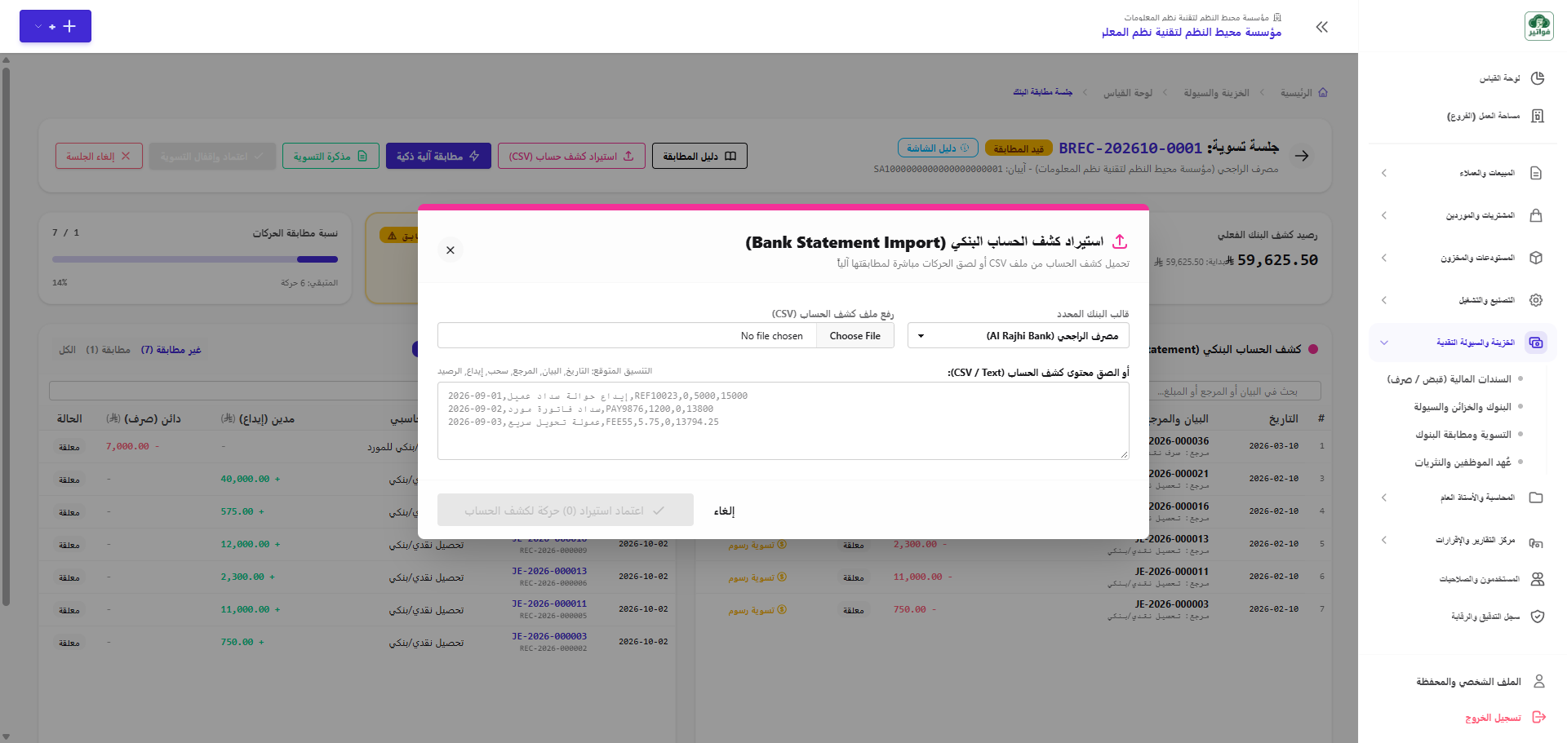Click استيراد كشف حساب (CSV) toolbar button
1567x743 pixels.
pos(571,156)
